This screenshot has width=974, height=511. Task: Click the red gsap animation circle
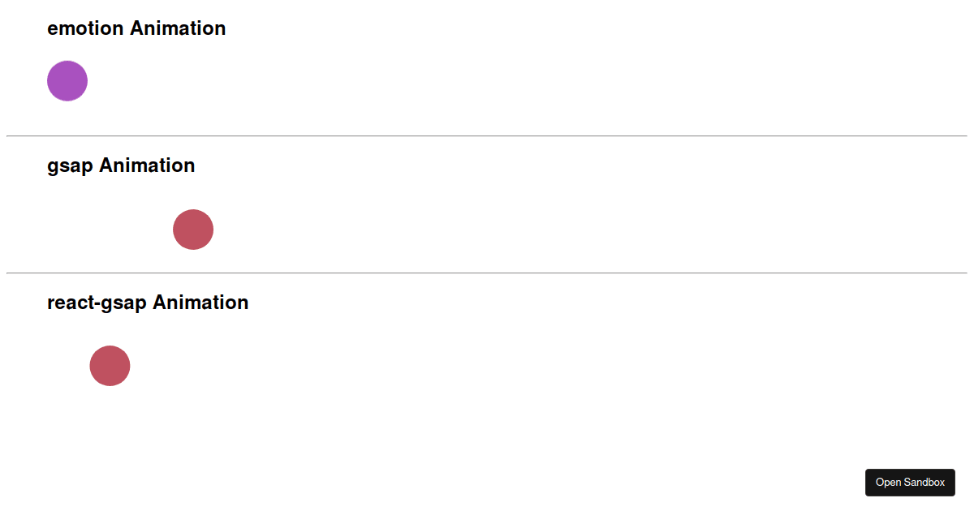coord(192,230)
